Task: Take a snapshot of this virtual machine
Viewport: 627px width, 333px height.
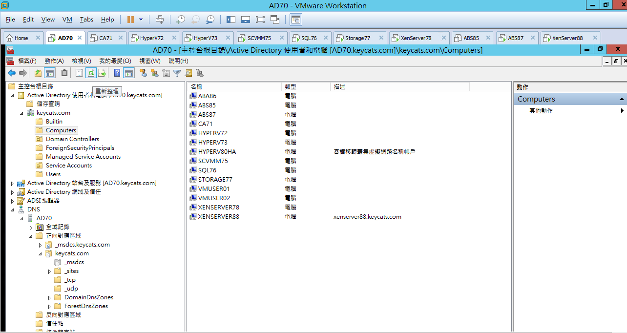Action: point(181,20)
